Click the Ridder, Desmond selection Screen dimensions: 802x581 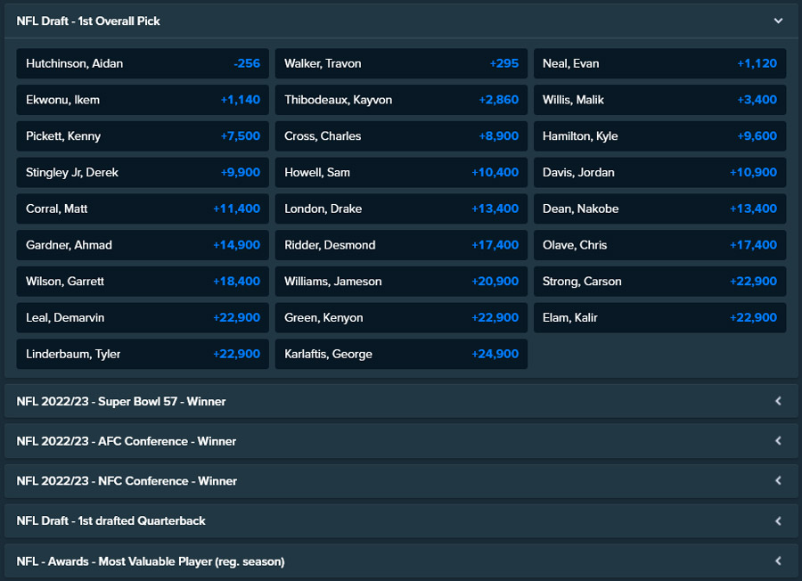401,245
